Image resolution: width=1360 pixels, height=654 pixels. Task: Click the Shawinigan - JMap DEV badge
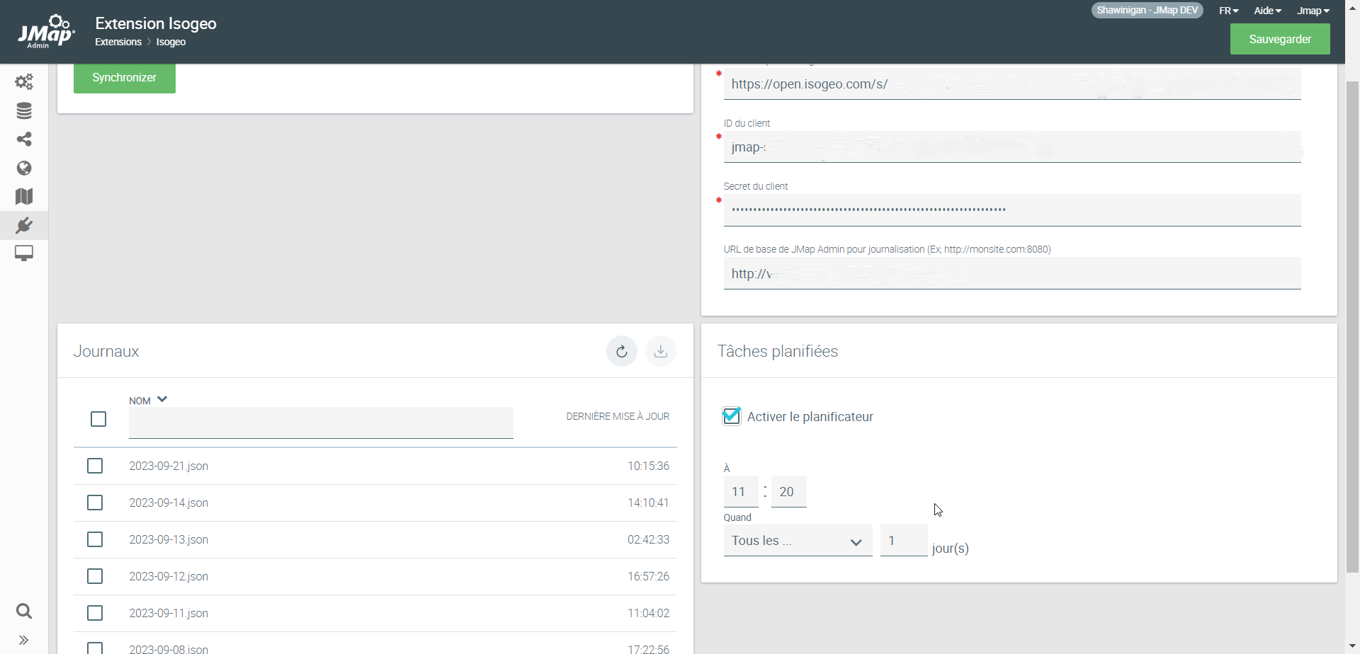(1147, 11)
